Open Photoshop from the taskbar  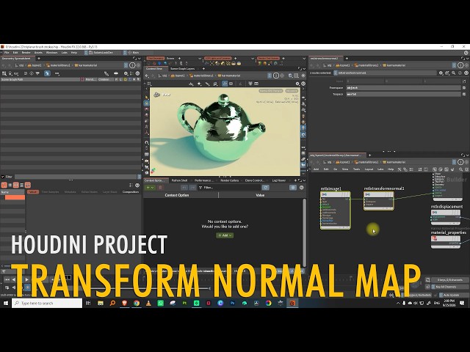pyautogui.click(x=232, y=303)
